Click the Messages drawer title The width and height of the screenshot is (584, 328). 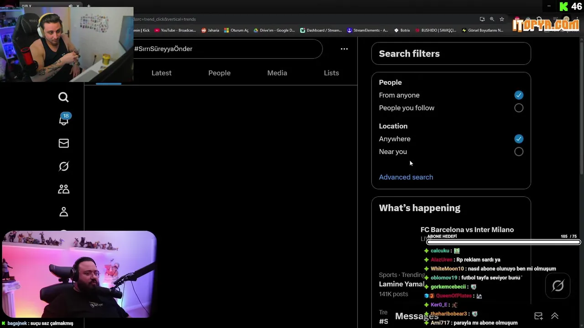pyautogui.click(x=417, y=316)
